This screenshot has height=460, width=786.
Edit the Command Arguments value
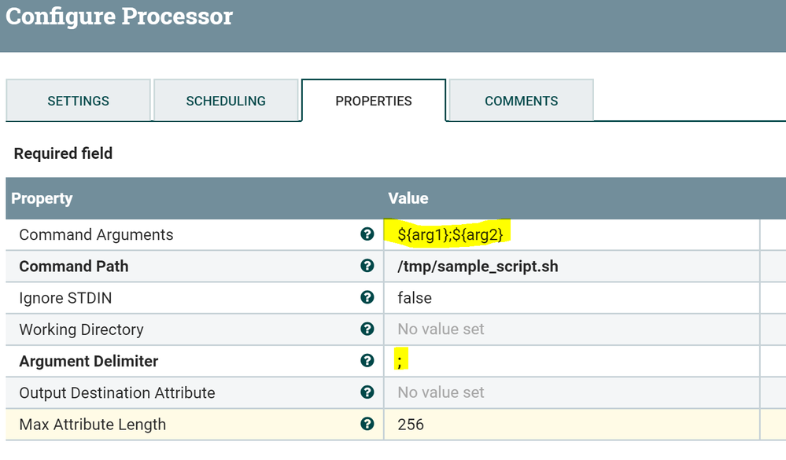[x=450, y=234]
